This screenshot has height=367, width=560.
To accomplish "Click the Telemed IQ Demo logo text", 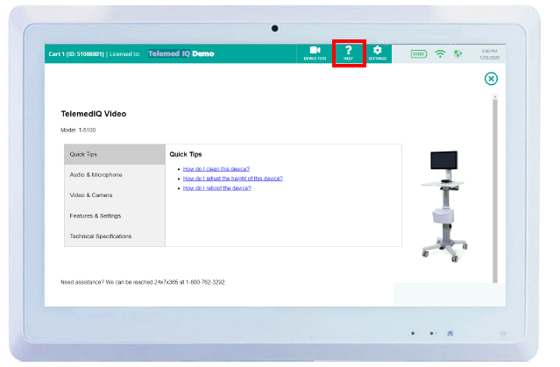I will [181, 53].
